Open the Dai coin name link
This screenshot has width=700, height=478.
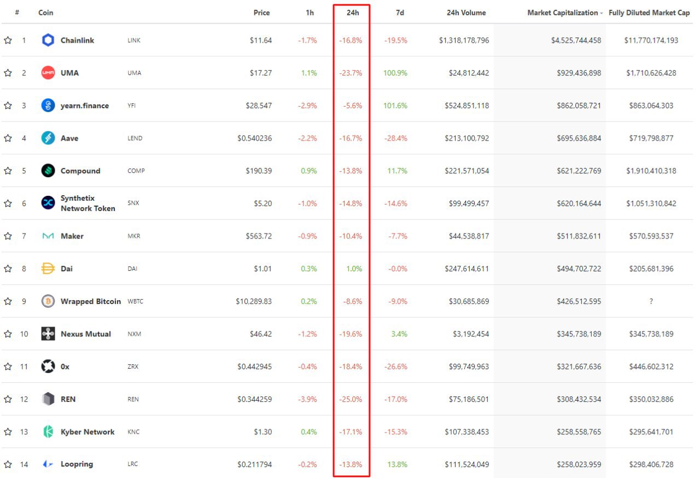tap(67, 269)
